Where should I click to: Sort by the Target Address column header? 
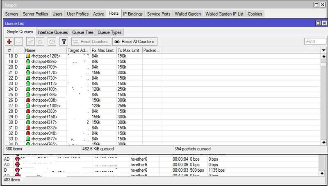point(79,50)
